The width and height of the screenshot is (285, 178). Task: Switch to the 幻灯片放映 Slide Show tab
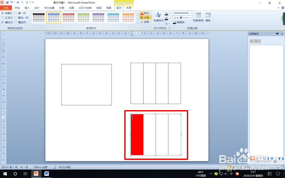click(85, 8)
